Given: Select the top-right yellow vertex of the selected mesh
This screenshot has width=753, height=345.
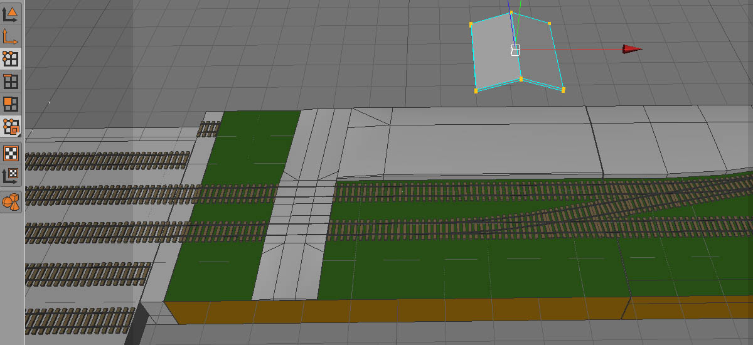Looking at the screenshot, I should coord(550,24).
